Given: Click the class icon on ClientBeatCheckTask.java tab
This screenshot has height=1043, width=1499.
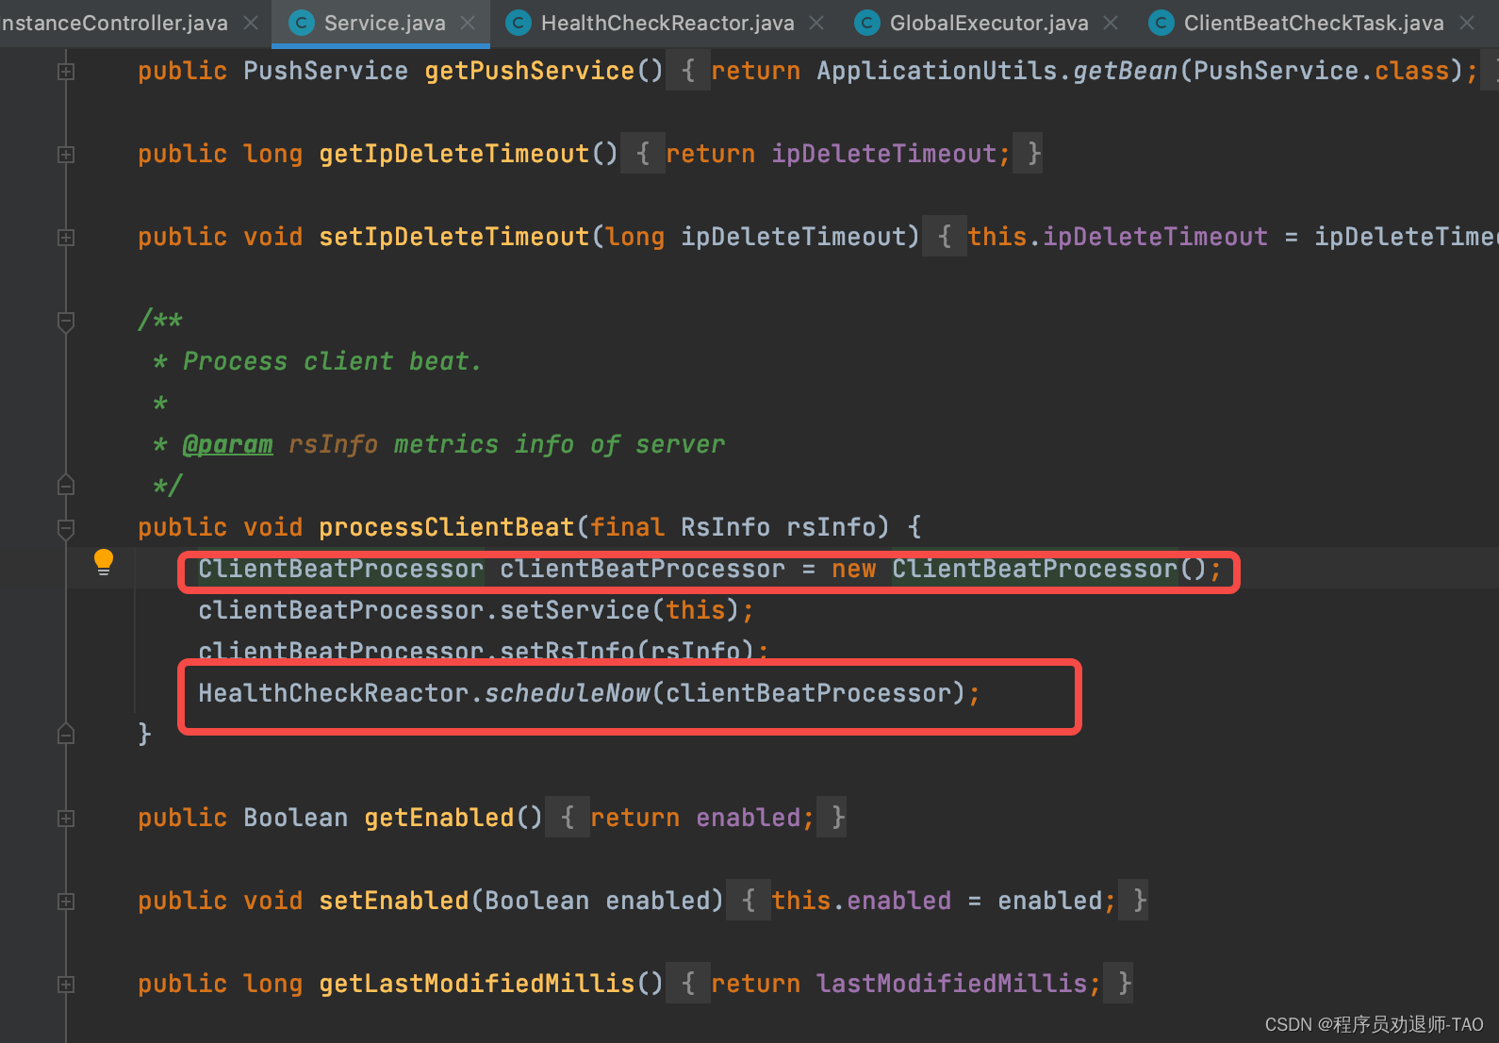Looking at the screenshot, I should click(1161, 23).
